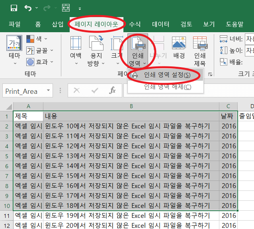Select row 11 header
Image resolution: width=254 pixels, height=229 pixels.
coord(6,216)
